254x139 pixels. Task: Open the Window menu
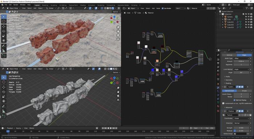point(22,5)
